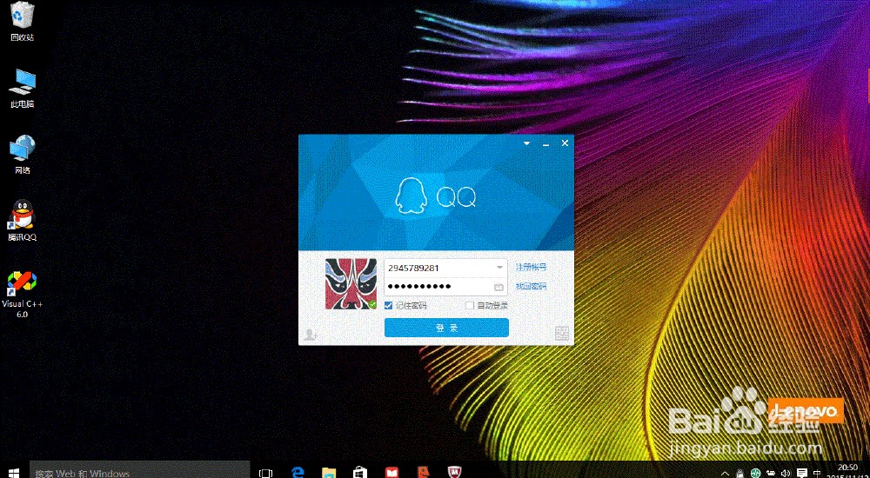Open the volume speaker tray icon
The width and height of the screenshot is (870, 478).
pos(786,474)
